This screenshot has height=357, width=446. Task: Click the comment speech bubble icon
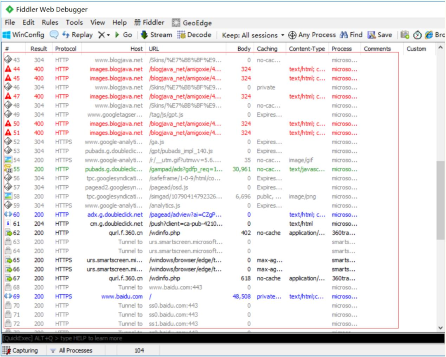point(54,35)
